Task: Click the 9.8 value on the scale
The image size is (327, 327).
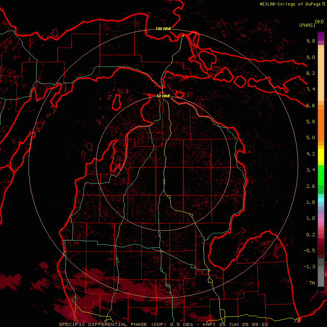Action: (x=311, y=41)
